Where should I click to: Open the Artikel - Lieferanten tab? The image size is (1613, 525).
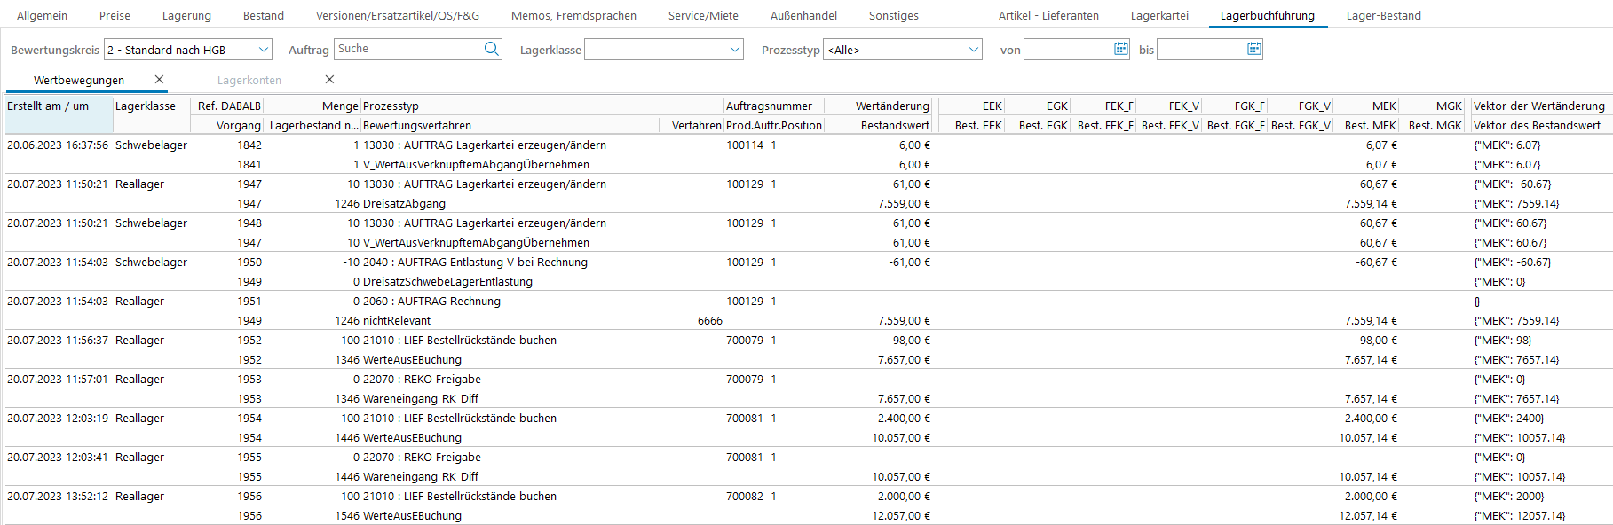(x=1048, y=15)
